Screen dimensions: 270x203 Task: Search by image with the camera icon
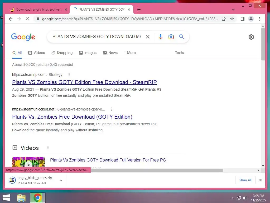coord(171,36)
